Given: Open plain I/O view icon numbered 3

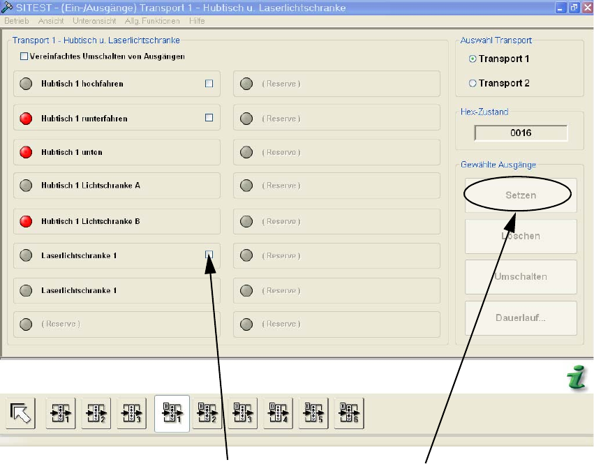Looking at the screenshot, I should [x=131, y=413].
